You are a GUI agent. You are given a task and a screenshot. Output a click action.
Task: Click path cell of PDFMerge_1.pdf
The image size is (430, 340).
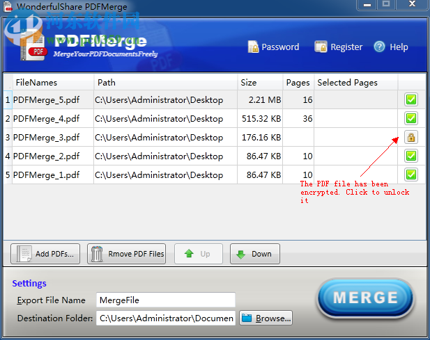tap(166, 175)
